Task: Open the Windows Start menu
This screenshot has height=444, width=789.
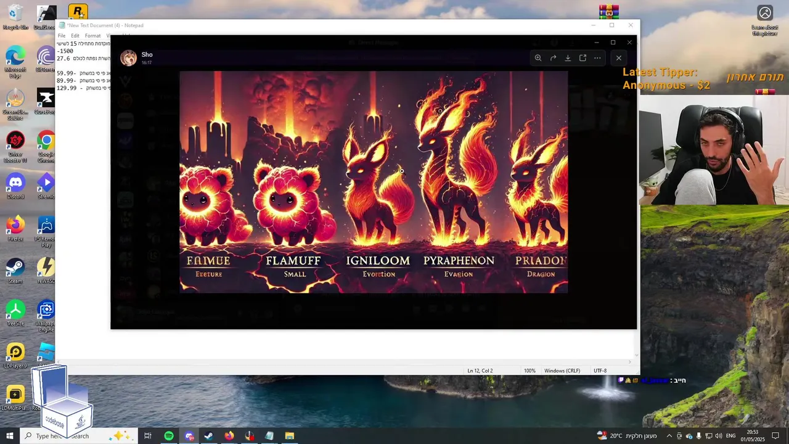Action: (x=9, y=436)
